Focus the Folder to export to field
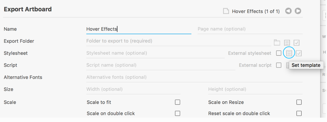Image resolution: width=327 pixels, height=122 pixels. pos(178,41)
